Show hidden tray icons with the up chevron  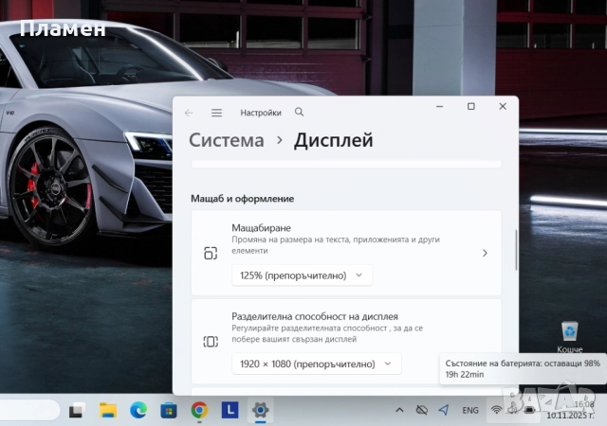tap(399, 410)
